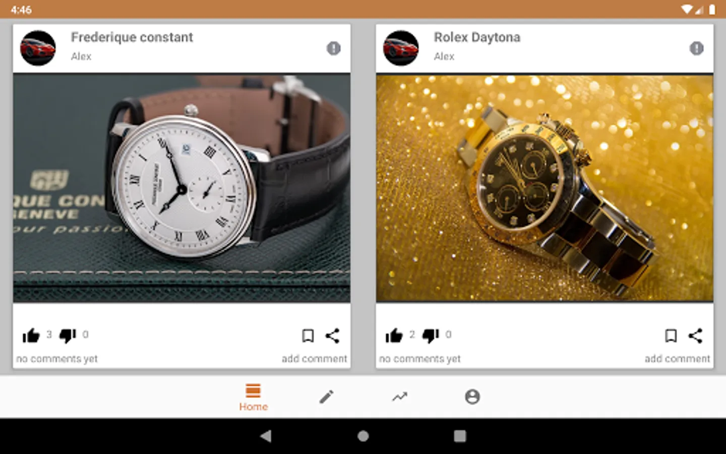Dislike the Frederique constant post
This screenshot has height=454, width=726.
click(x=68, y=335)
